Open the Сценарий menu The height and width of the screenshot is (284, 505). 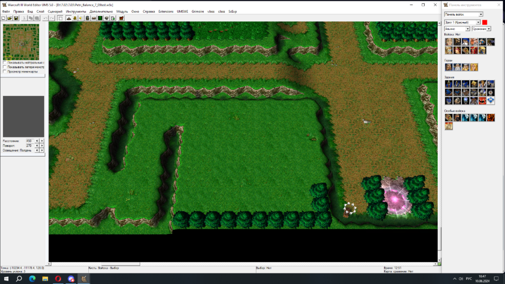point(55,11)
